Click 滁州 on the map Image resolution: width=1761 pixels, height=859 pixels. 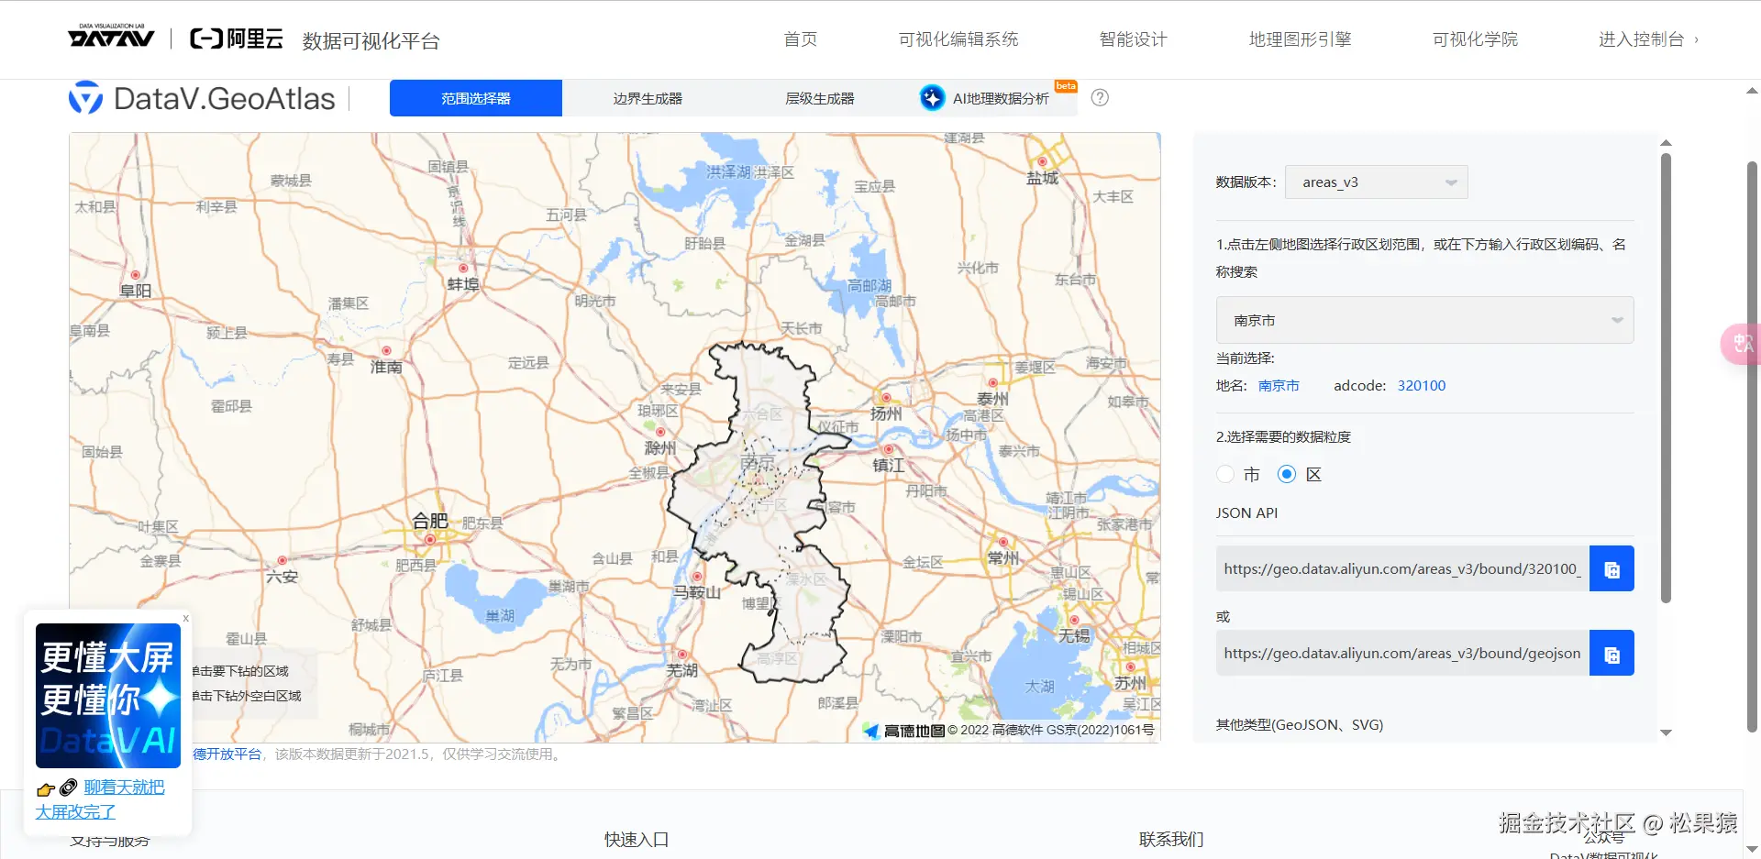pos(660,448)
